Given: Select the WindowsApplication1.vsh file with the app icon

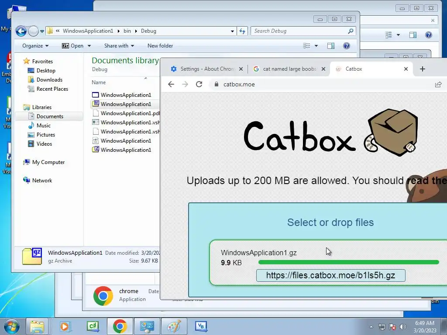Looking at the screenshot, I should pyautogui.click(x=126, y=122).
